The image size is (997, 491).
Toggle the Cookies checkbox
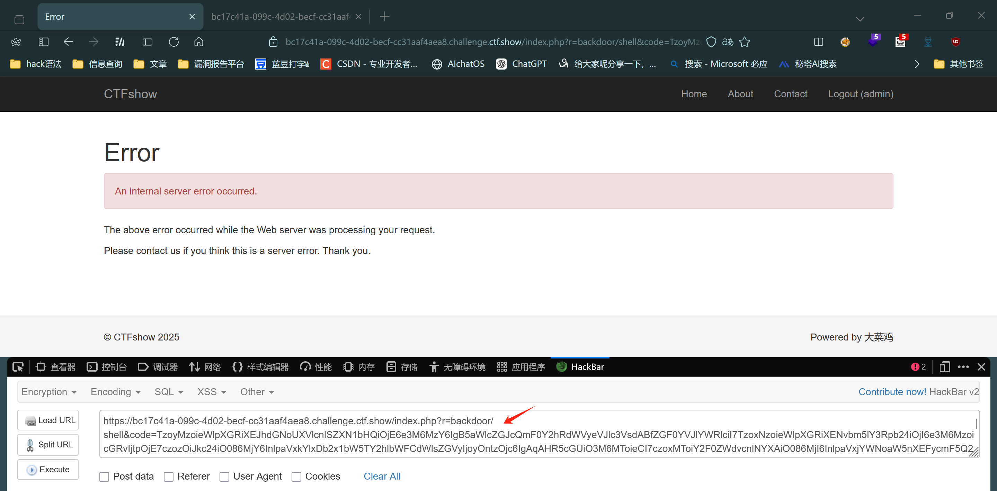[296, 477]
